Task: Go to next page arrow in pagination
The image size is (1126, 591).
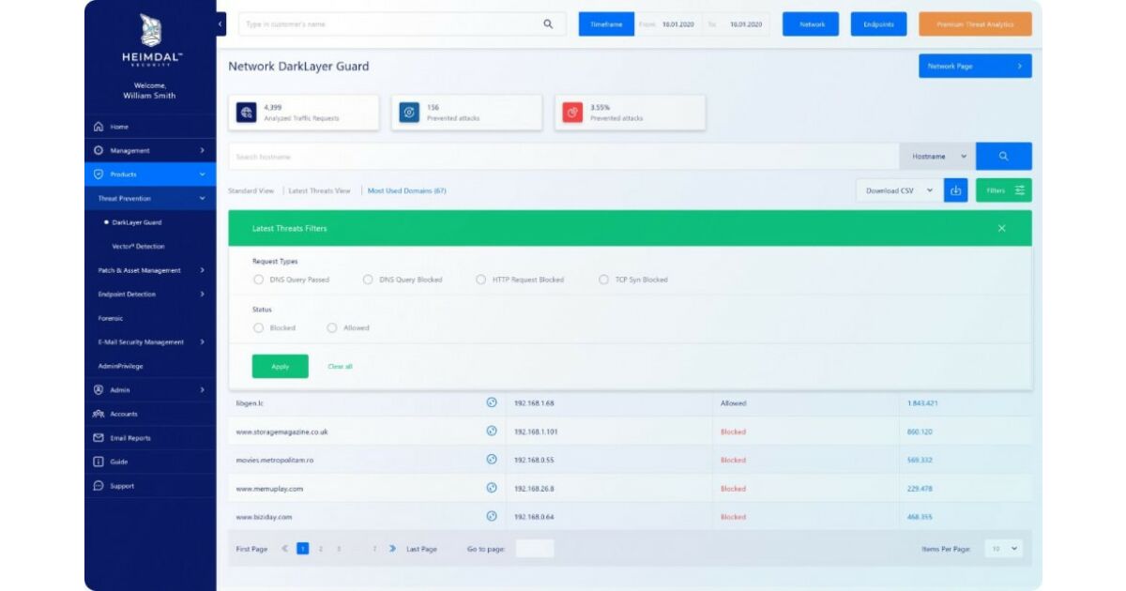Action: tap(392, 549)
